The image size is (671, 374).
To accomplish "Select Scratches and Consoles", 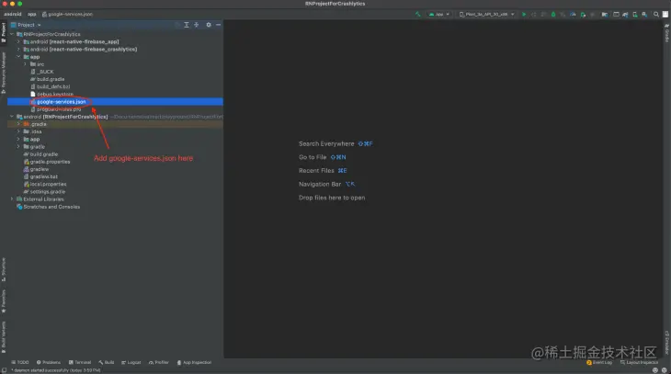I will tap(48, 207).
